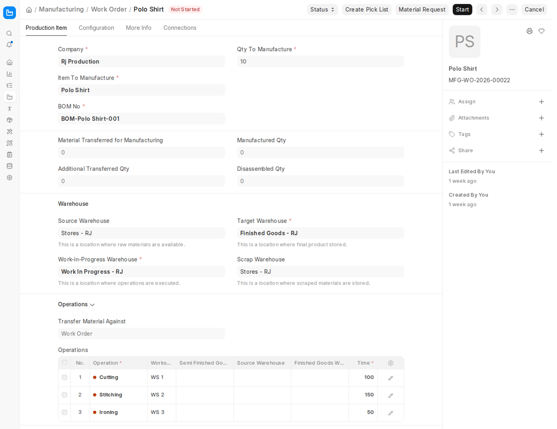This screenshot has height=429, width=557.
Task: Open the tree list icon in sidebar
Action: pyautogui.click(x=9, y=85)
